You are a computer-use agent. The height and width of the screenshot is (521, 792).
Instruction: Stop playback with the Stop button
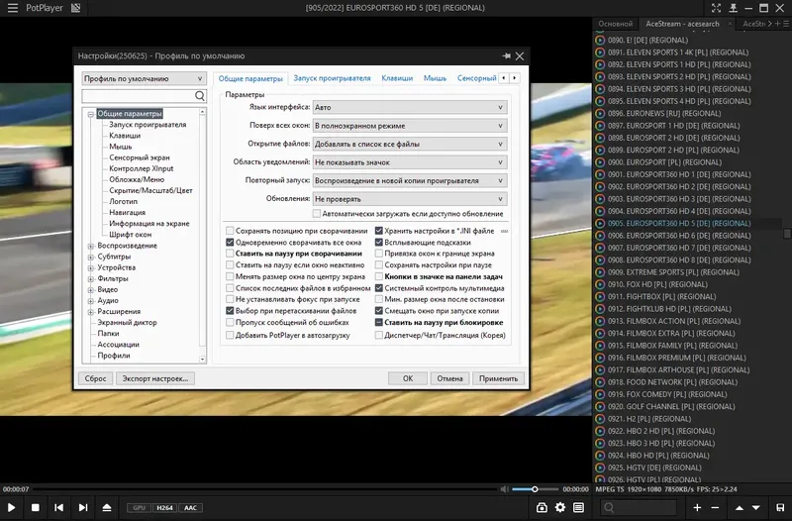(35, 508)
